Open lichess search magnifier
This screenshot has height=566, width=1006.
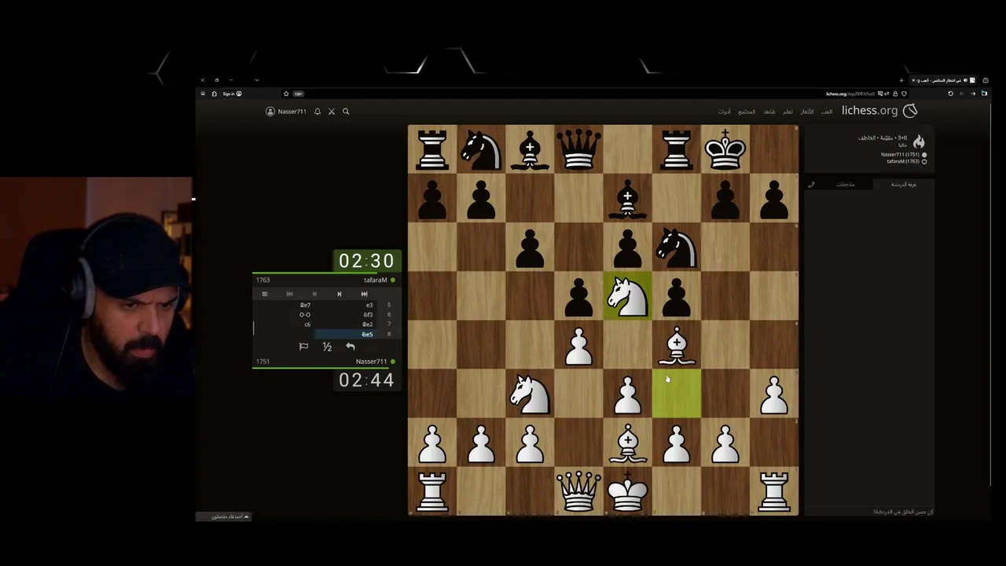(x=346, y=112)
